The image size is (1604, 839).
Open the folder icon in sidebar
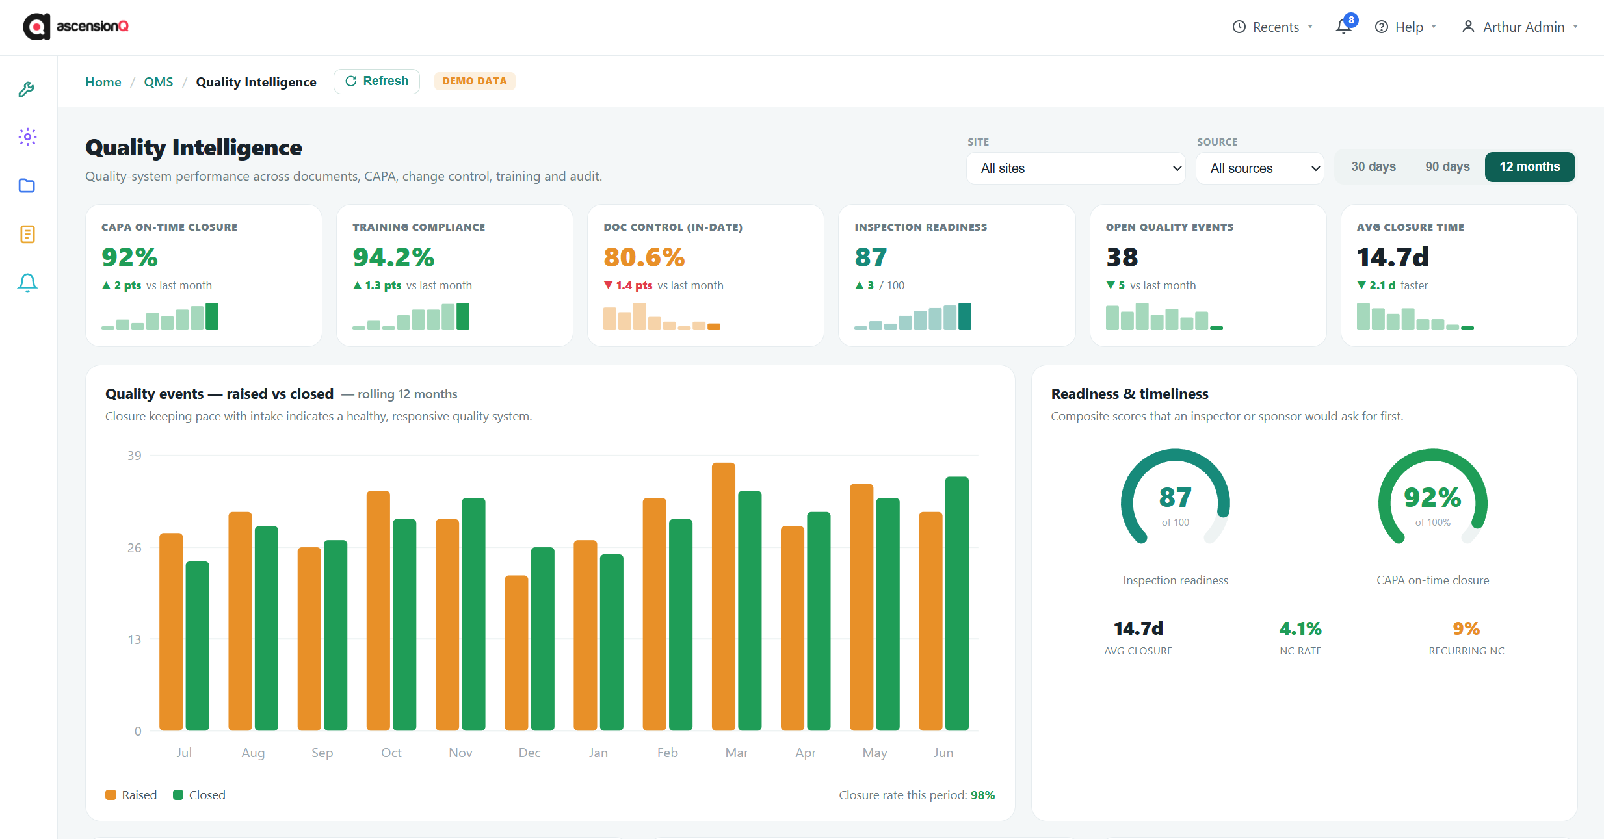27,186
